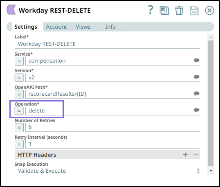
Task: Close the Workday REST-DELETE dialog
Action: (x=209, y=10)
